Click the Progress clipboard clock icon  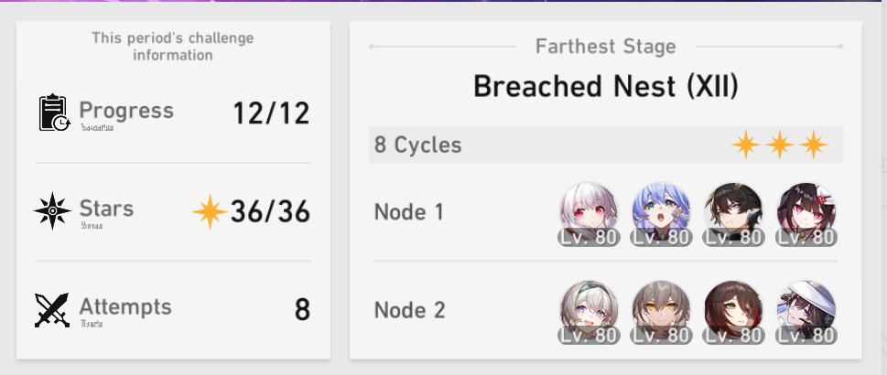pos(55,112)
